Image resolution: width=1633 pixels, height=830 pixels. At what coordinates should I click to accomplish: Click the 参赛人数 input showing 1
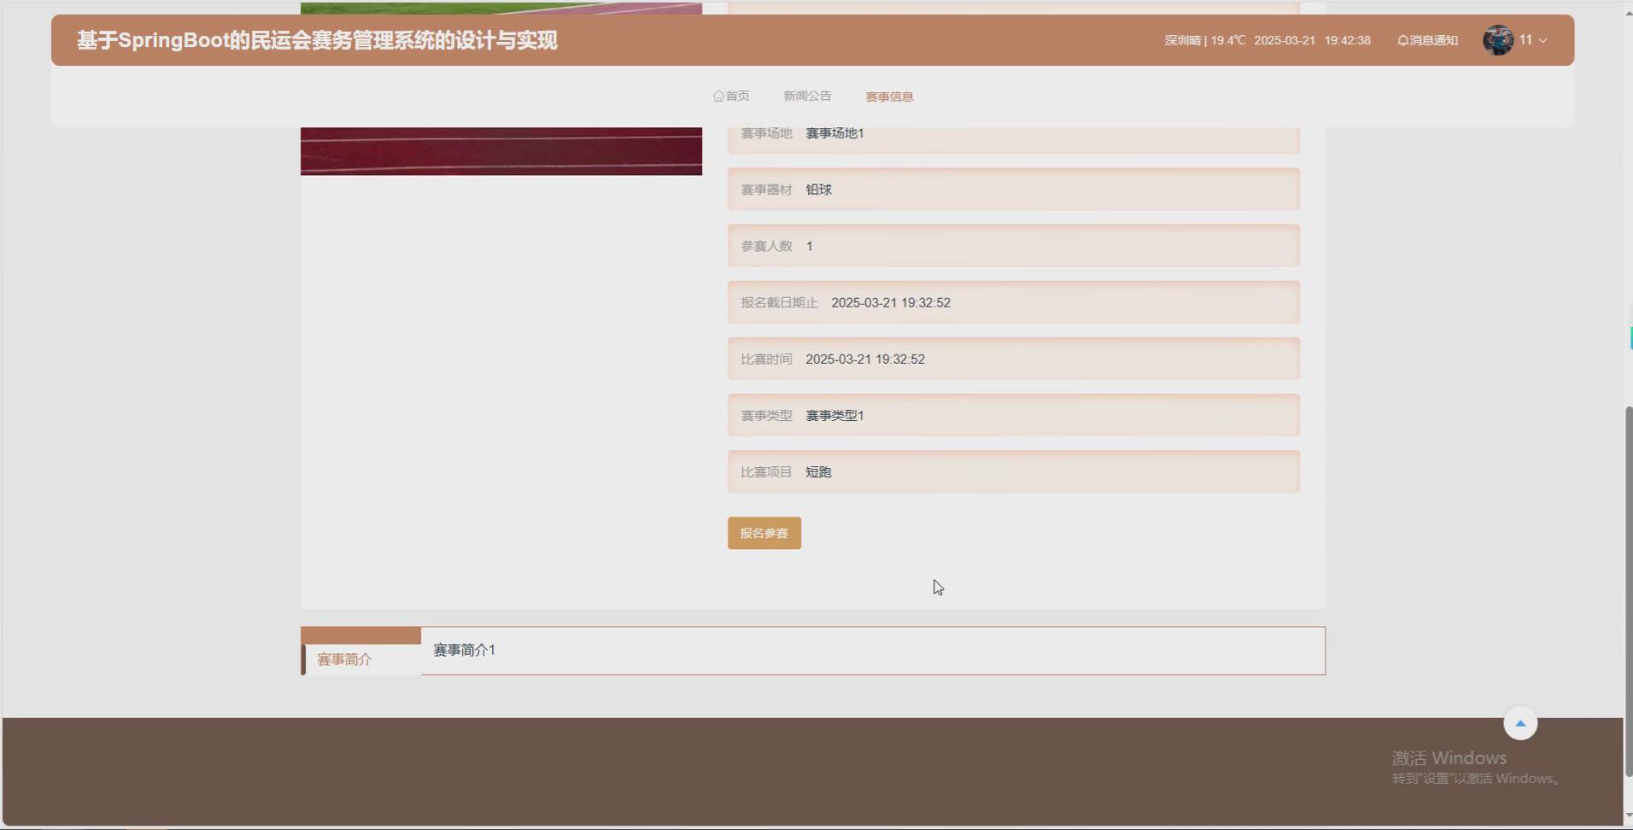1012,245
